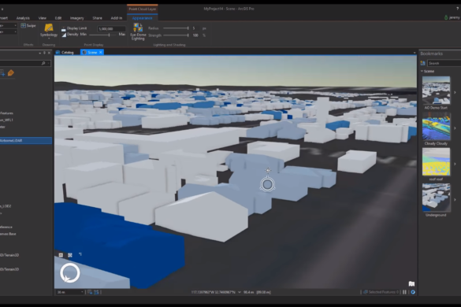The width and height of the screenshot is (461, 307).
Task: Click the Selected Features count
Action: coord(381,292)
